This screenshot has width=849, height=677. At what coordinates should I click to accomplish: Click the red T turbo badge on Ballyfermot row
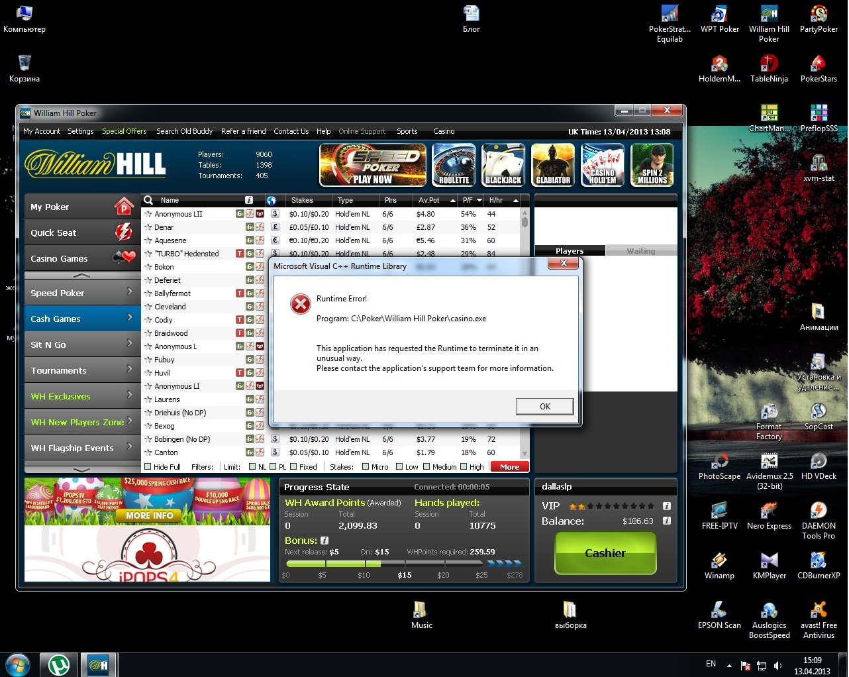click(x=240, y=293)
